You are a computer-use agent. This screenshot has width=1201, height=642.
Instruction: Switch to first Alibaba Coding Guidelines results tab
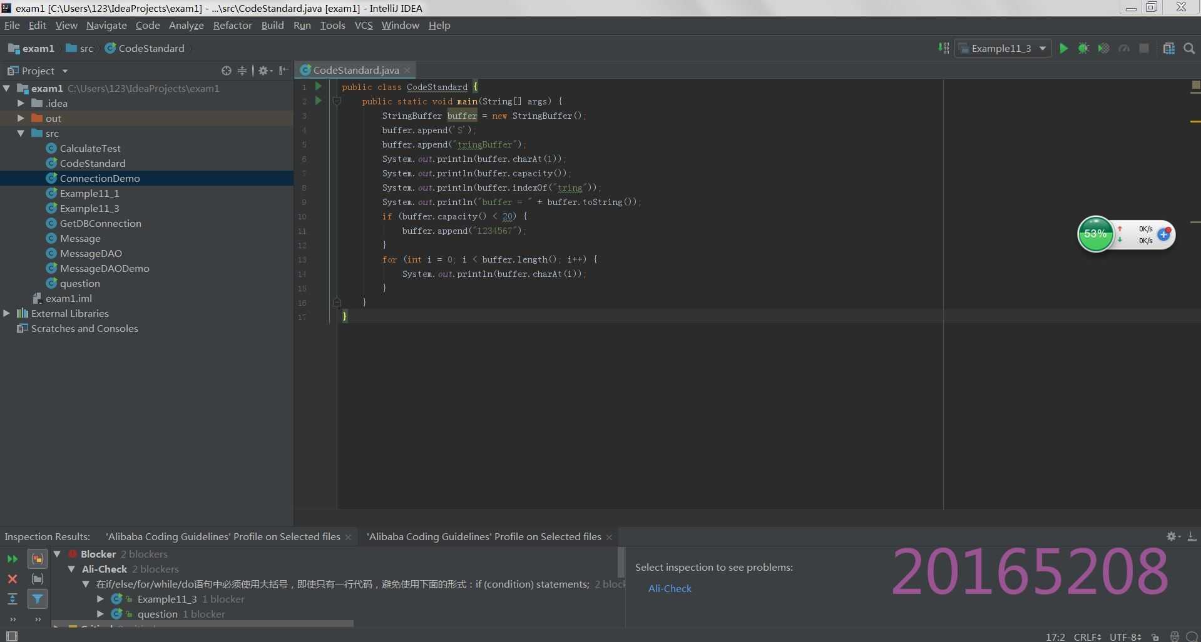click(223, 536)
